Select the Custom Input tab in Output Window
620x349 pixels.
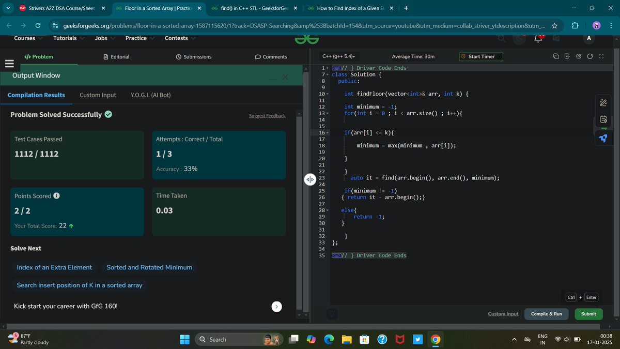tap(98, 95)
